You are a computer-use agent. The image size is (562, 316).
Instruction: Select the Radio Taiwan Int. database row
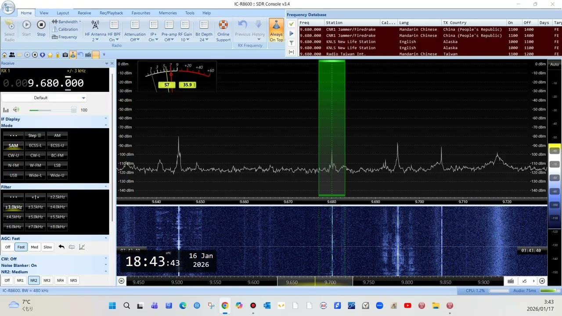(430, 54)
